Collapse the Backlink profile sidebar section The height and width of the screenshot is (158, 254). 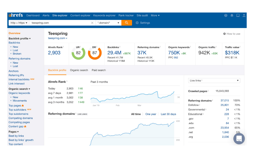pos(19,38)
